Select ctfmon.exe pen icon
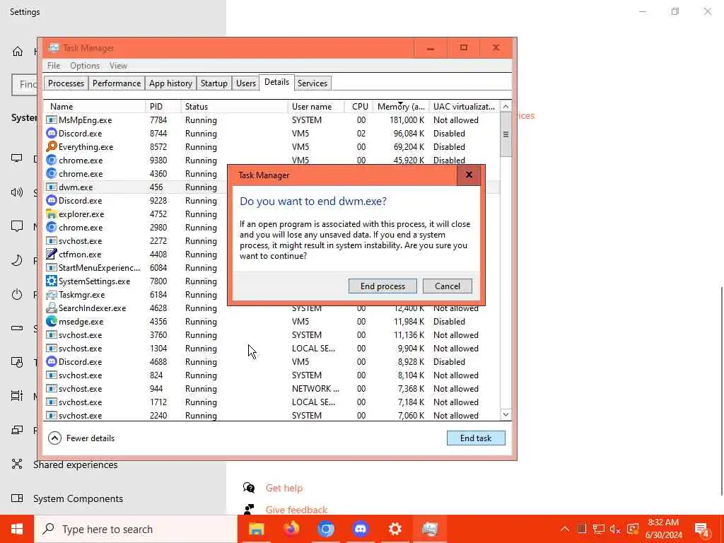 click(x=51, y=254)
